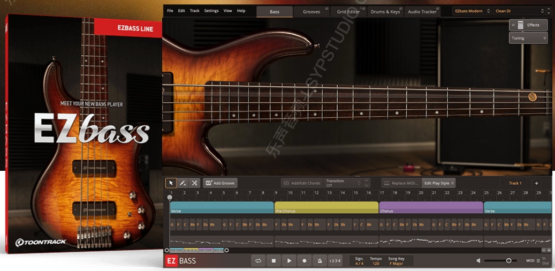Click bar 17 on timeline ruler
The height and width of the screenshot is (271, 555).
(x=382, y=193)
